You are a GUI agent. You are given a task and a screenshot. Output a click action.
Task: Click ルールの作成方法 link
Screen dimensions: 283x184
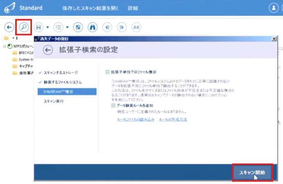click(173, 119)
